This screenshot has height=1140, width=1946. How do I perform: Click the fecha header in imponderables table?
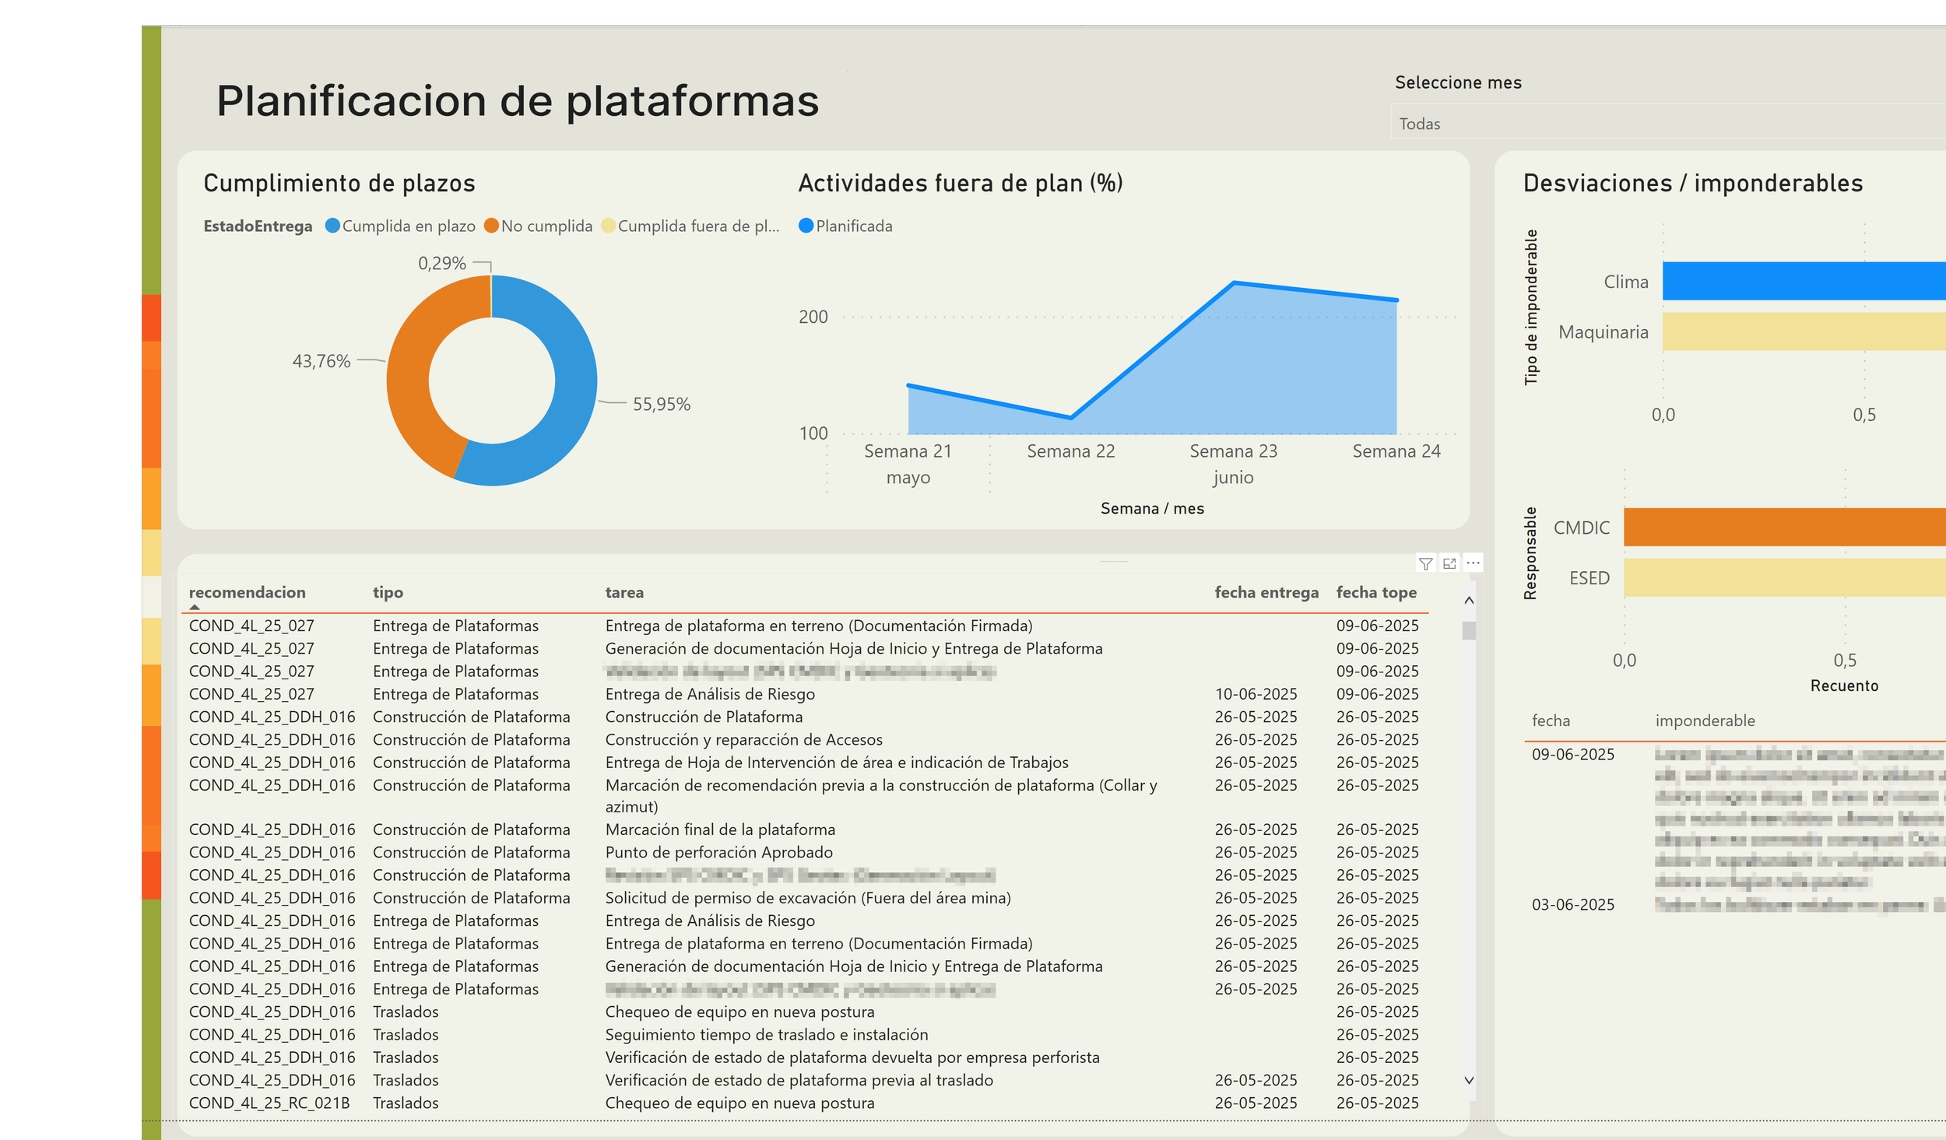point(1551,721)
